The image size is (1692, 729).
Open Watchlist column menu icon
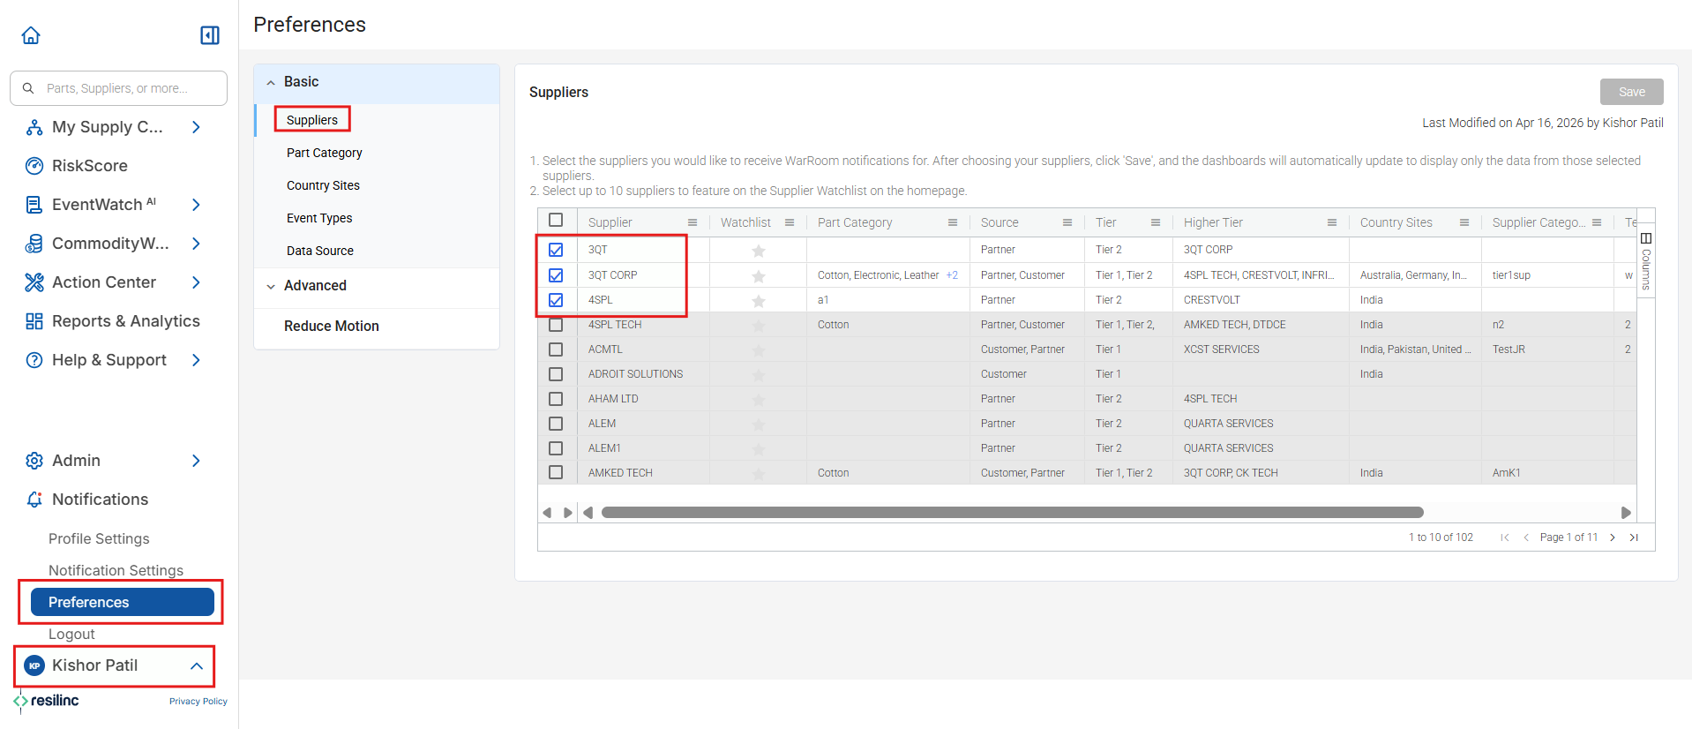[x=790, y=222]
